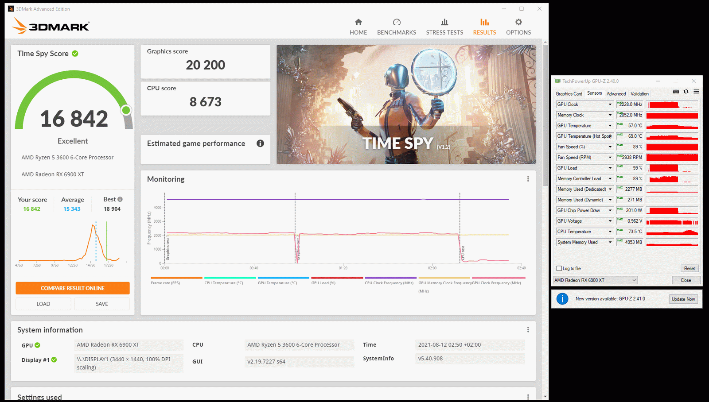This screenshot has height=402, width=709.
Task: Open Advanced tab in GPU-Z
Action: pyautogui.click(x=616, y=94)
